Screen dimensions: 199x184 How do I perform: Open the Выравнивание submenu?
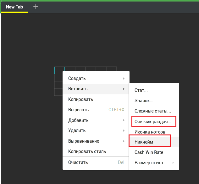(x=96, y=141)
